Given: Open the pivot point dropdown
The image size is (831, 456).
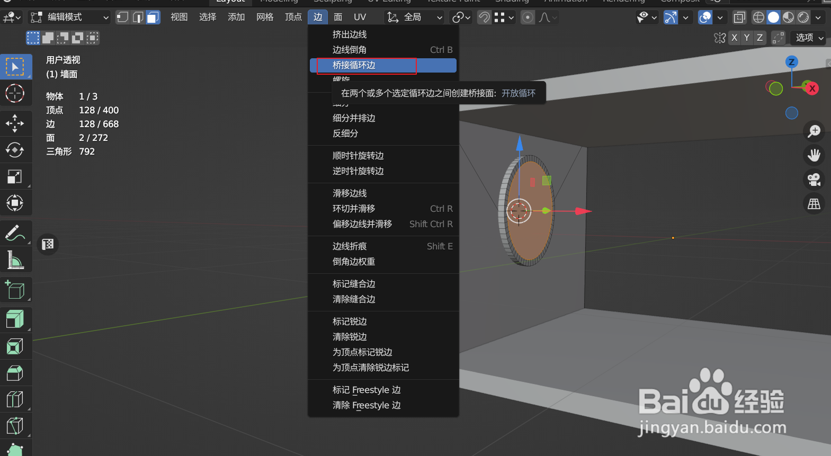Looking at the screenshot, I should tap(461, 17).
